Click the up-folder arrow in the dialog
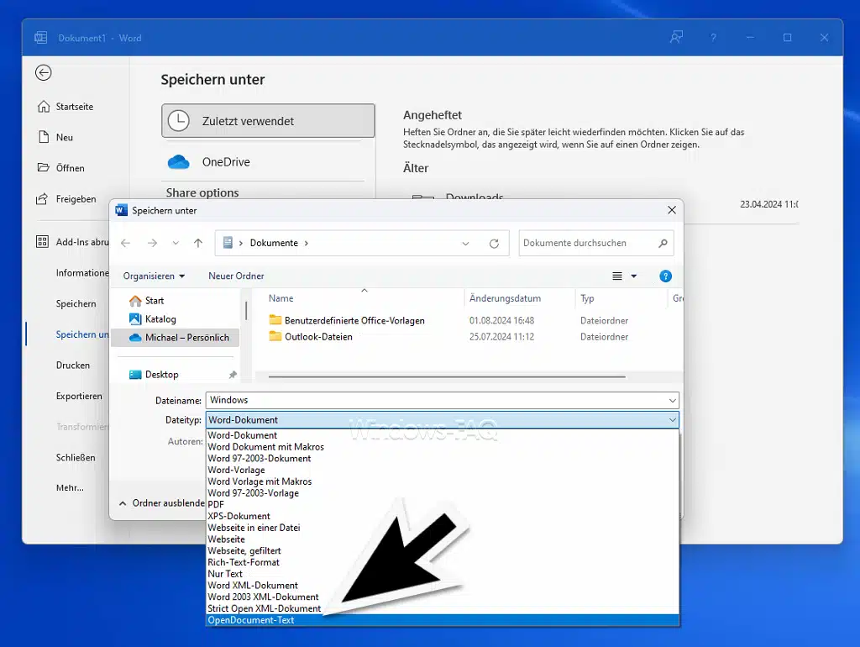The image size is (860, 647). click(x=198, y=243)
